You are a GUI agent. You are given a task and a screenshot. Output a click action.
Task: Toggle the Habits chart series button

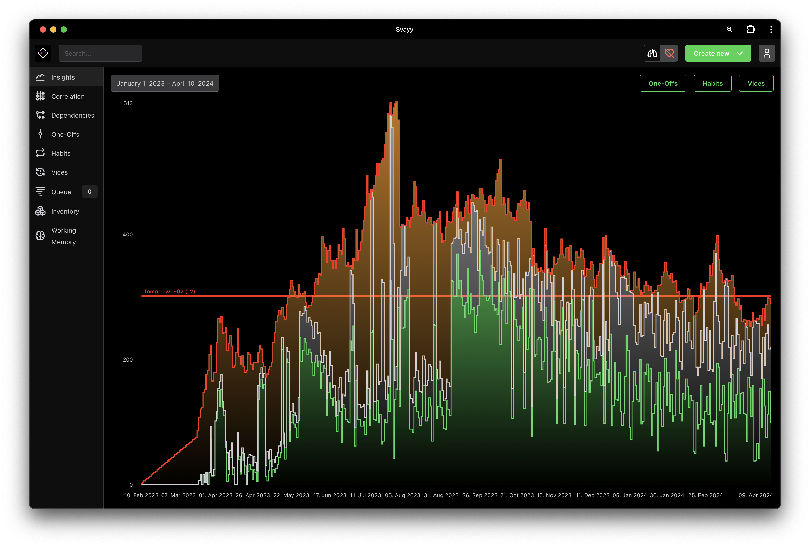coord(712,83)
